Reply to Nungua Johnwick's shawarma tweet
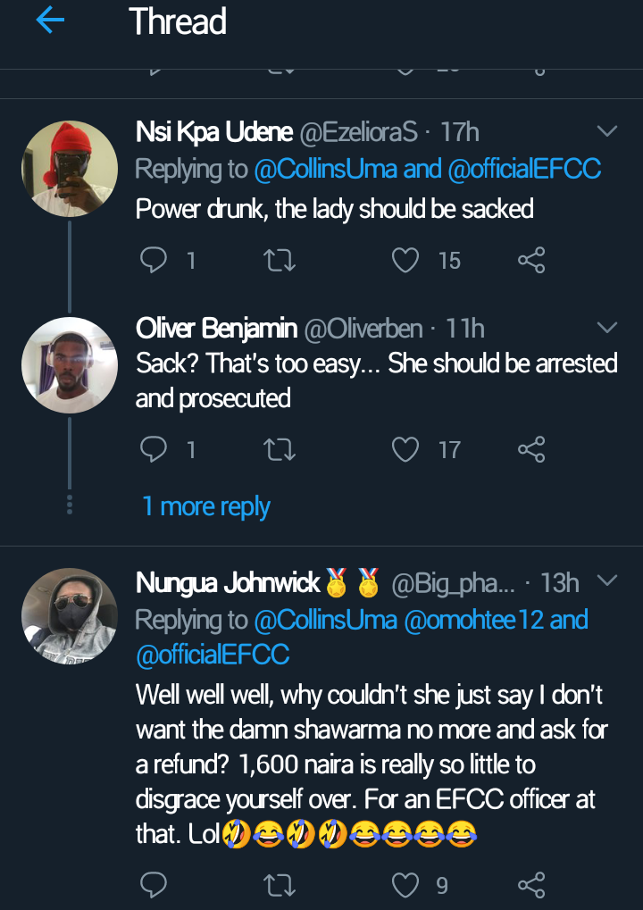 pyautogui.click(x=154, y=885)
